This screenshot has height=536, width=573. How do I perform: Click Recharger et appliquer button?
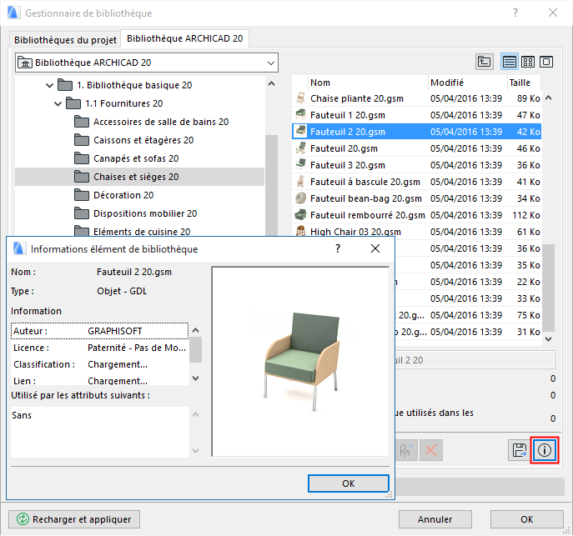(x=74, y=519)
